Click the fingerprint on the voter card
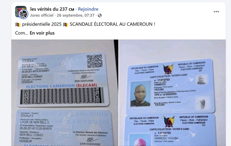This screenshot has height=146, width=231. click(x=202, y=104)
